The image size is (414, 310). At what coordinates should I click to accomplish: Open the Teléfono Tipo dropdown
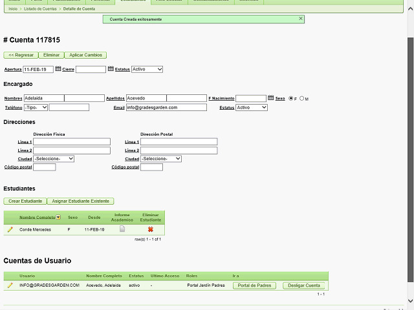tap(35, 108)
